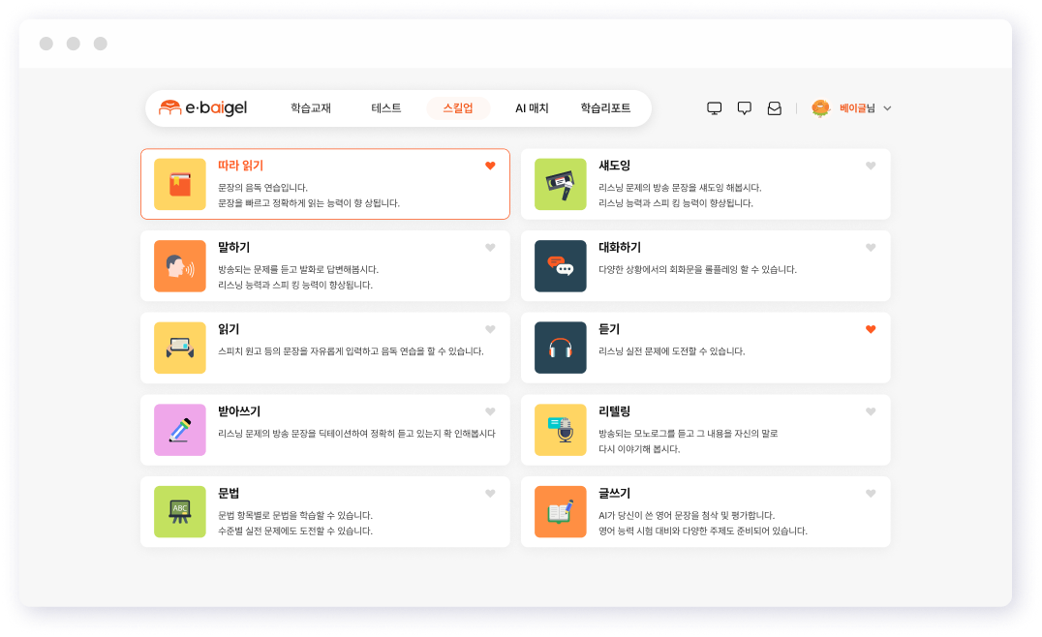Open the mail inbox icon
1042x637 pixels.
774,108
